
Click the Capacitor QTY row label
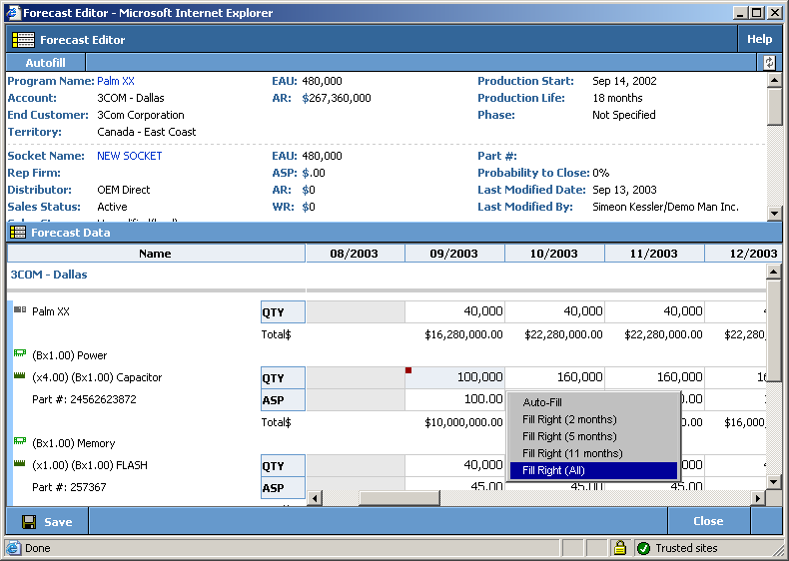(283, 378)
